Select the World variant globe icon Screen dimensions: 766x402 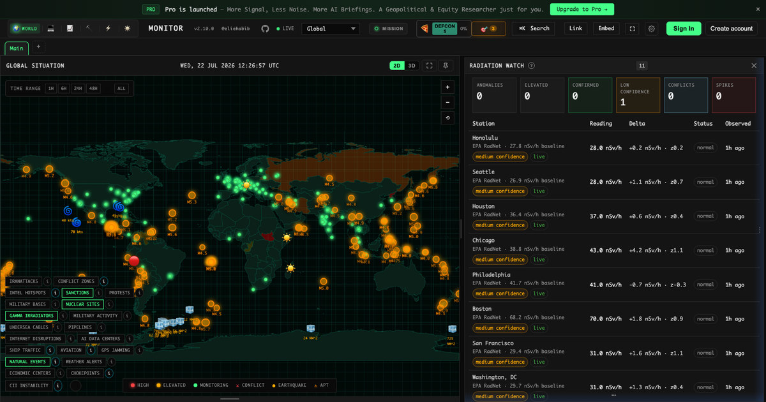[x=25, y=29]
